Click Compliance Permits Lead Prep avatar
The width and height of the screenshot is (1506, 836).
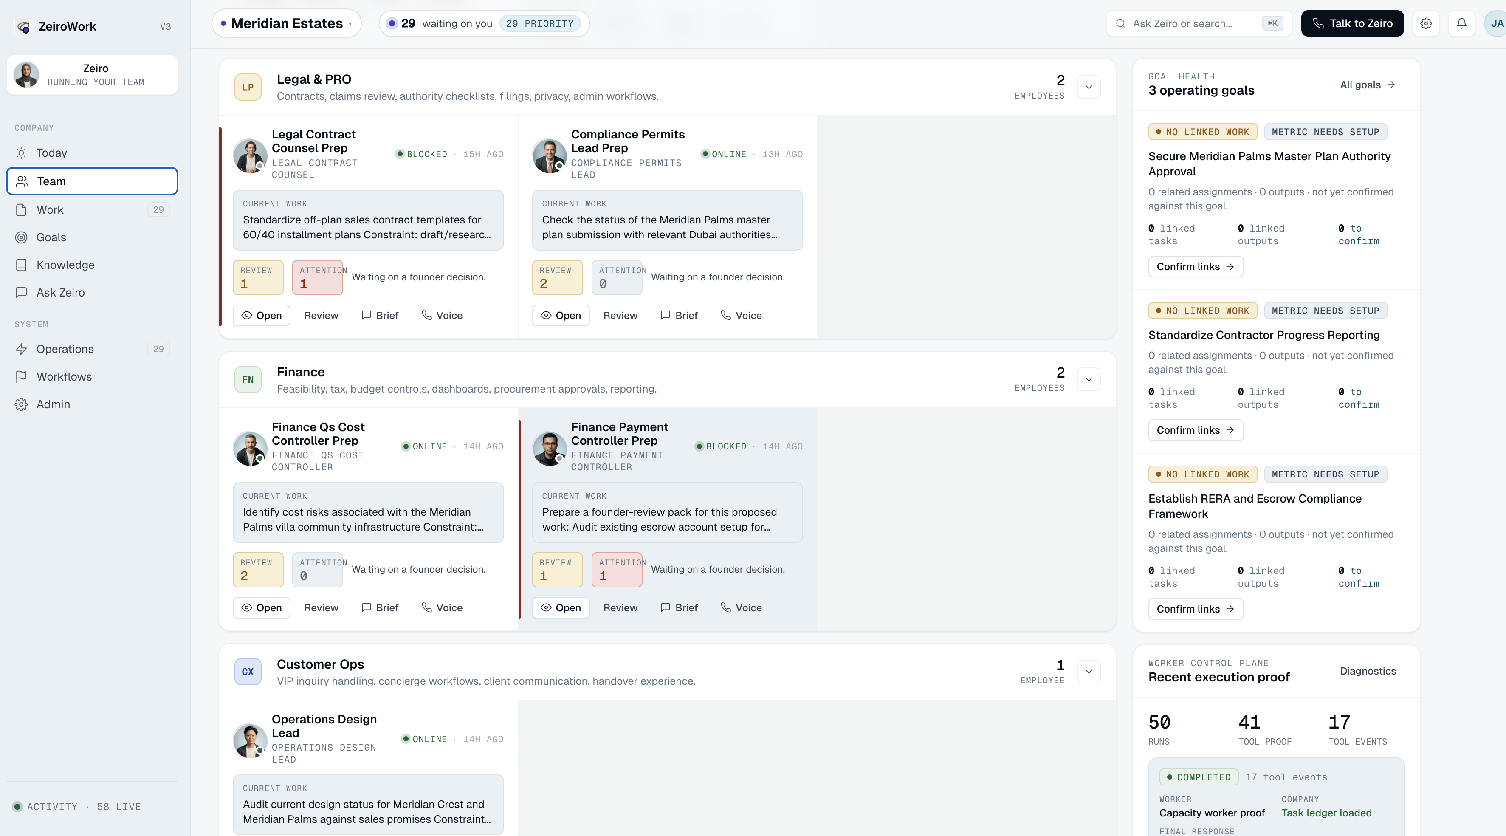point(550,155)
